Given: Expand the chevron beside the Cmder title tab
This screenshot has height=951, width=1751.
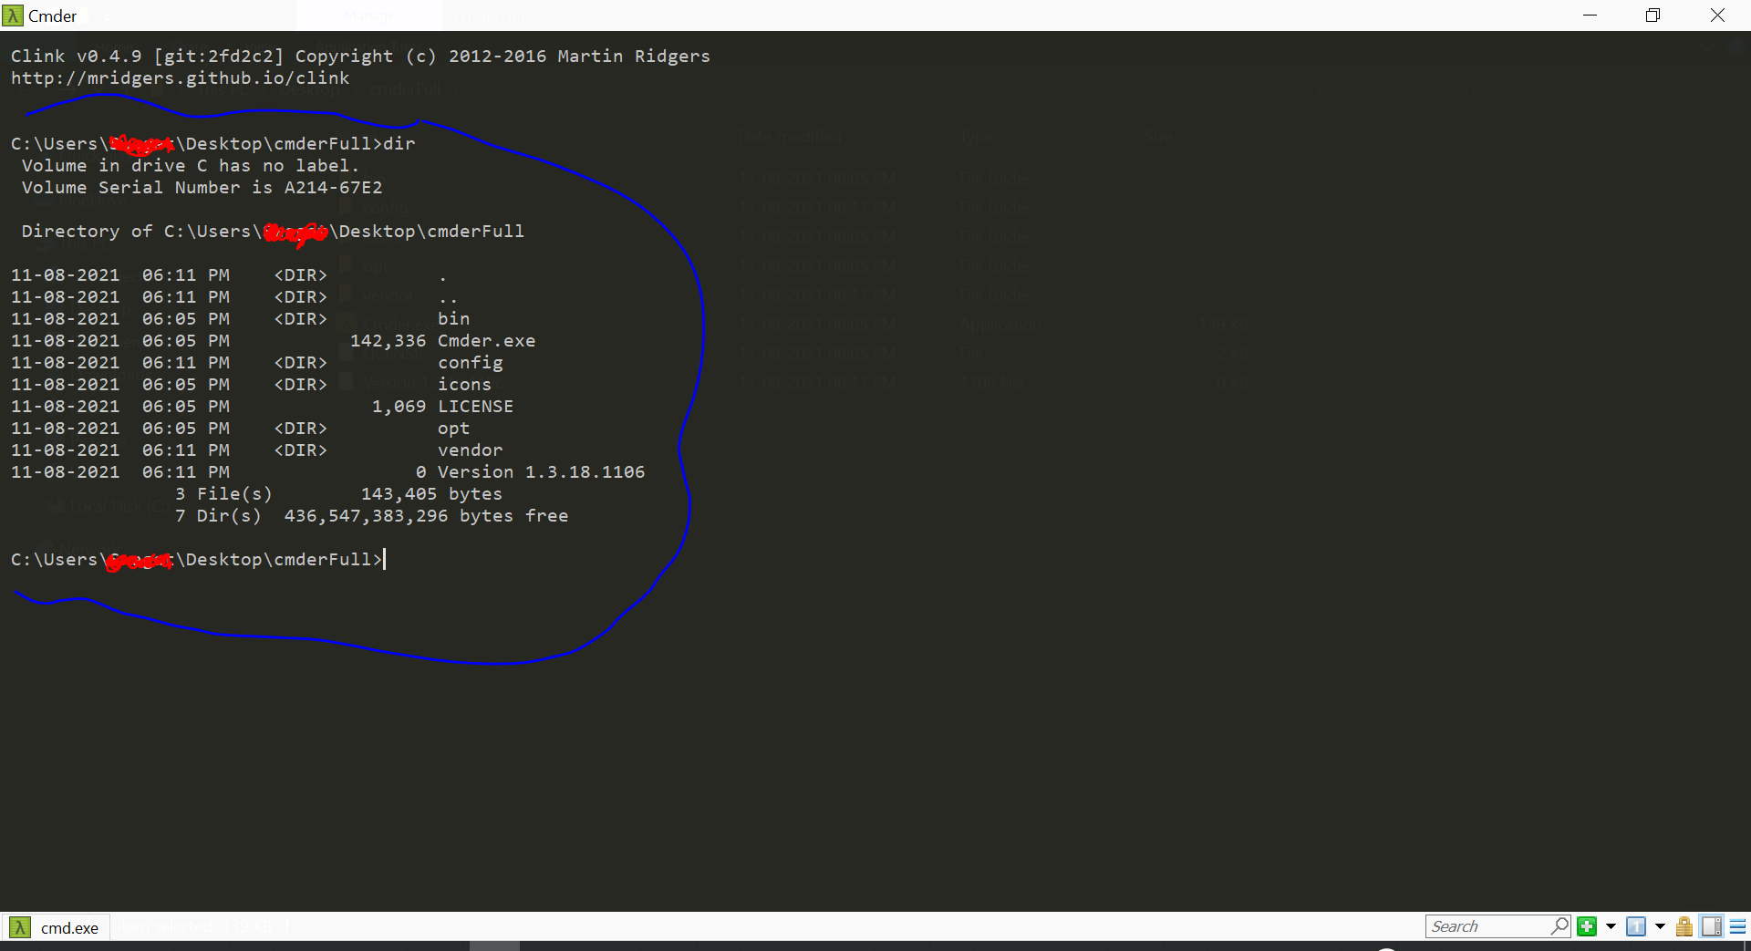Looking at the screenshot, I should click(107, 18).
